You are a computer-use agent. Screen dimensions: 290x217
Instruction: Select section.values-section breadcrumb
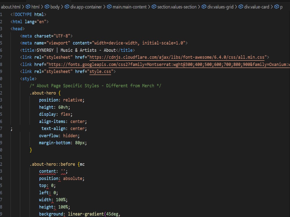(177, 7)
